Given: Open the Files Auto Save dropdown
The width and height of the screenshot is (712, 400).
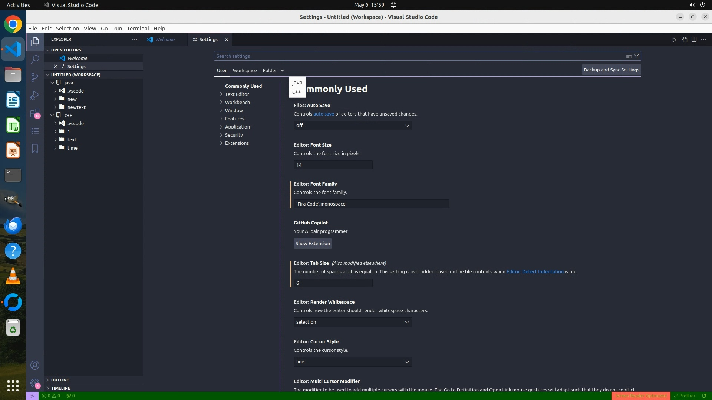Looking at the screenshot, I should 353,126.
